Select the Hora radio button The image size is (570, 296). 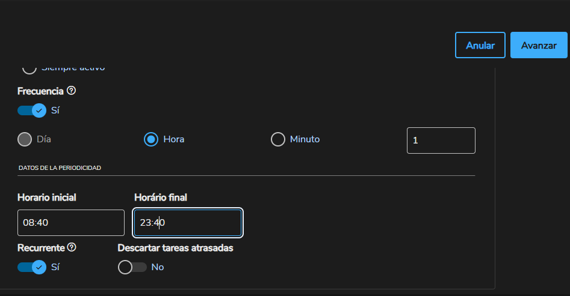151,139
